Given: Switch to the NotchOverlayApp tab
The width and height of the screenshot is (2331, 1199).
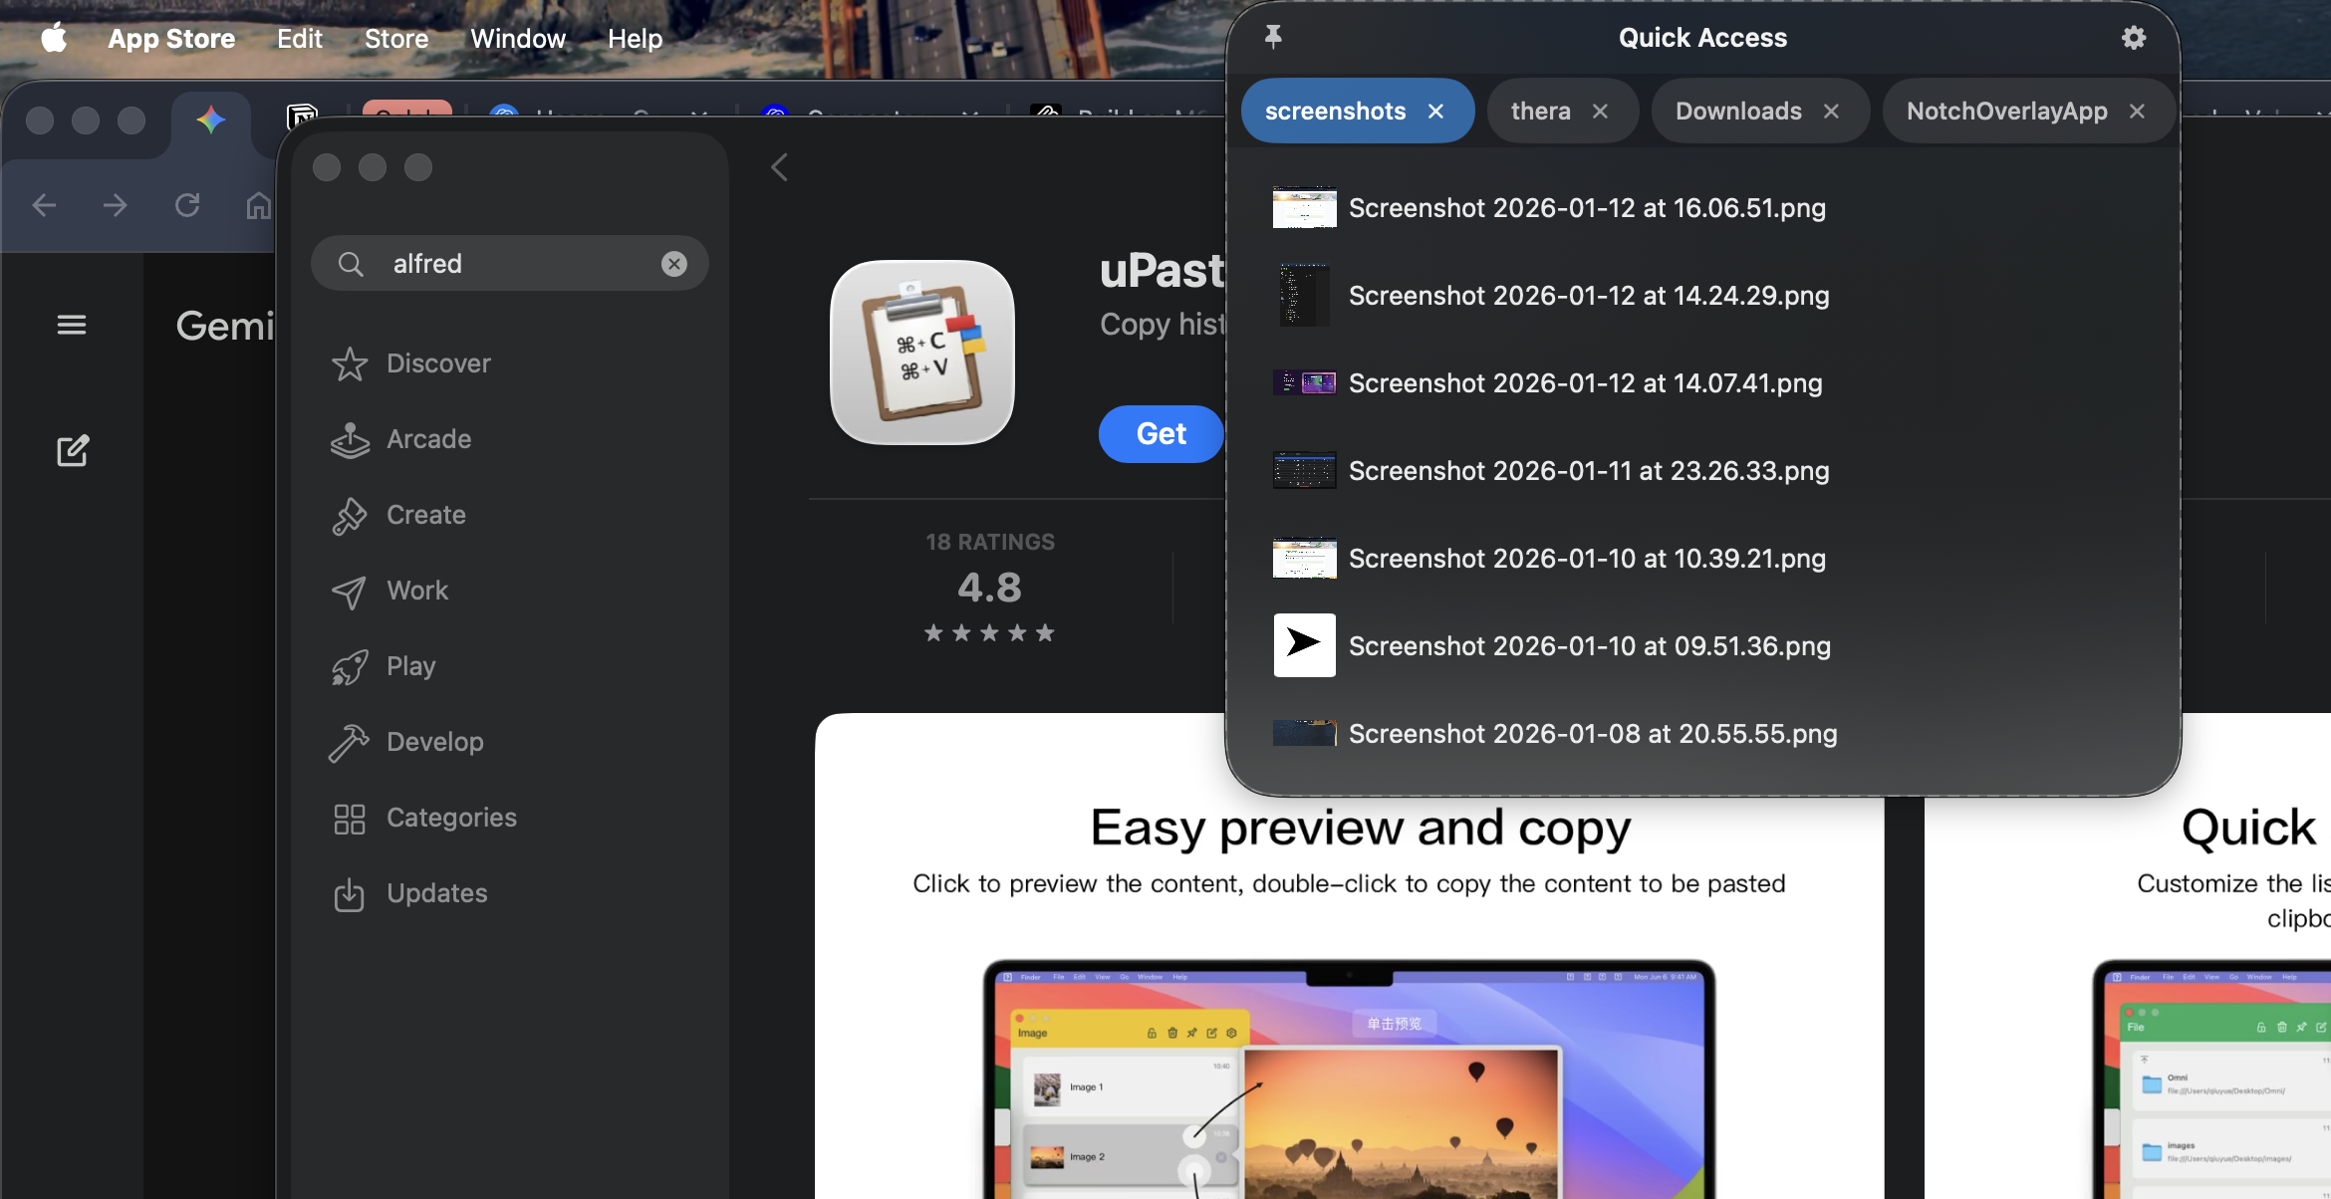Looking at the screenshot, I should click(x=2005, y=112).
